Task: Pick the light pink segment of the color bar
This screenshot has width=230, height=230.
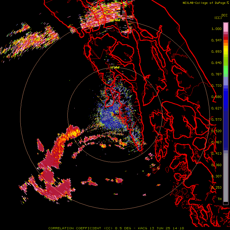Action: pyautogui.click(x=226, y=27)
